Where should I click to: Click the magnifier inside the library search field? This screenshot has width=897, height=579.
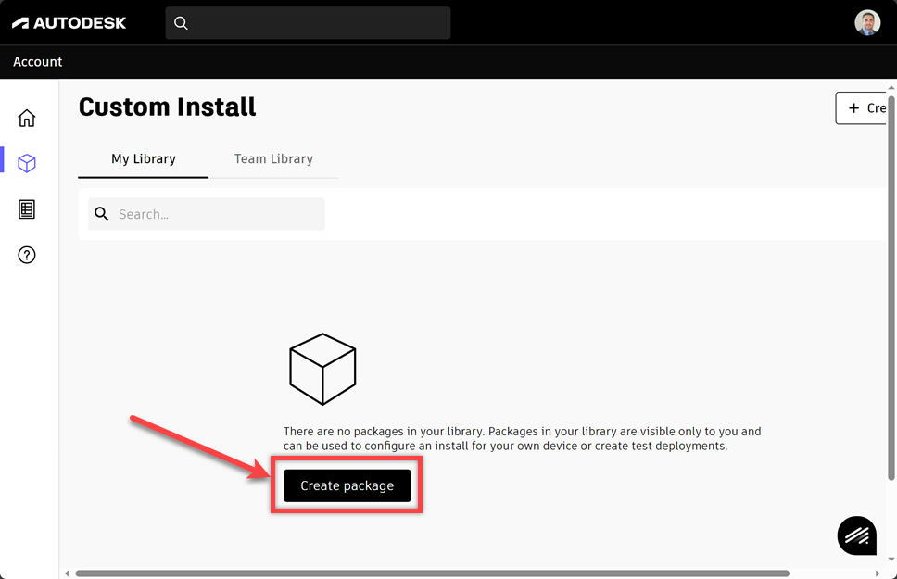pos(102,214)
